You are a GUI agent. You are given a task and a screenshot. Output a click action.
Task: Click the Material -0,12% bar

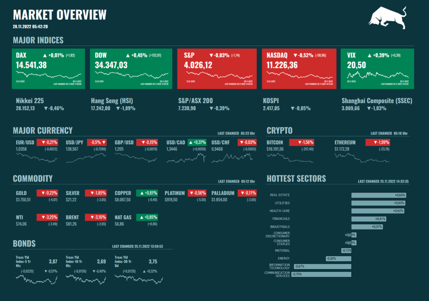[x=346, y=251]
